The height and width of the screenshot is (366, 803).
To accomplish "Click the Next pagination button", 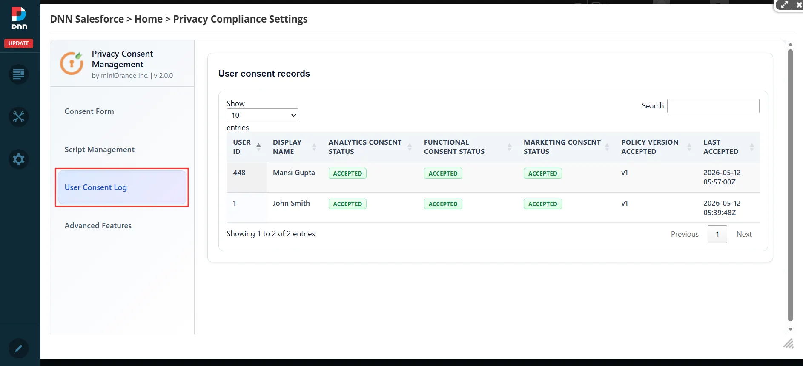I will pos(744,234).
